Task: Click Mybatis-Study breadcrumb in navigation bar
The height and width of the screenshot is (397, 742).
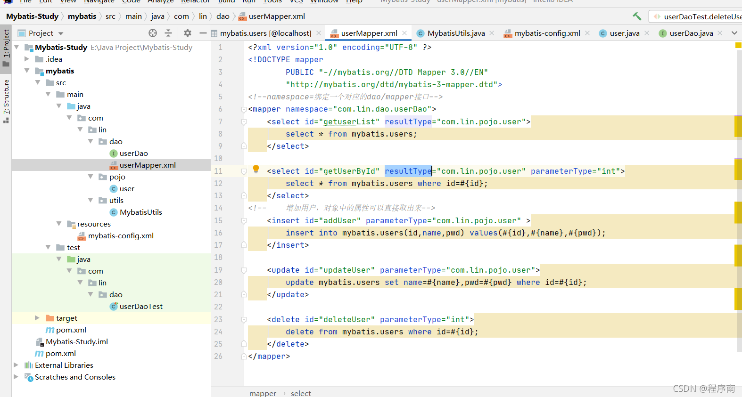Action: [x=32, y=16]
